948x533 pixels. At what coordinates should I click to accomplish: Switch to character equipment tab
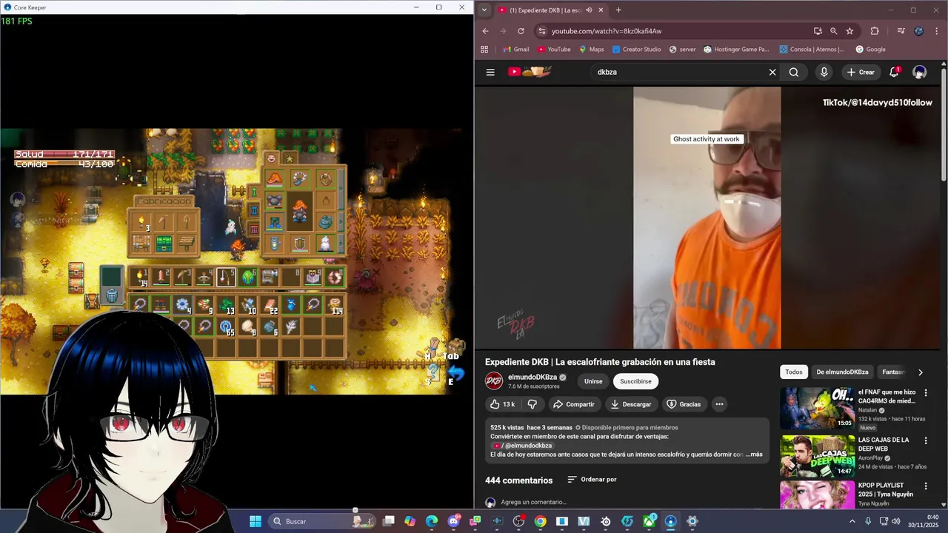(271, 159)
